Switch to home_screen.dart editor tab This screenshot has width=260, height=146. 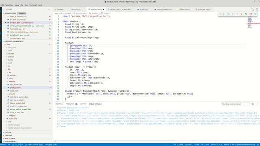pos(164,9)
